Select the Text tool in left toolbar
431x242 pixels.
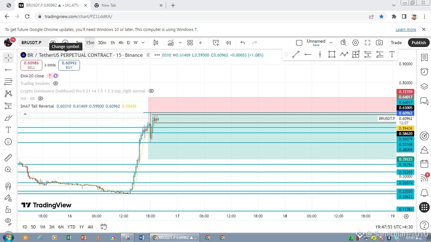pyautogui.click(x=8, y=130)
